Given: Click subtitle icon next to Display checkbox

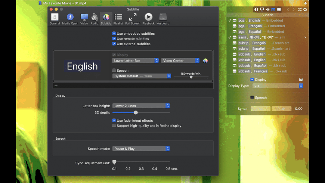Looking at the screenshot, I should (301, 80).
